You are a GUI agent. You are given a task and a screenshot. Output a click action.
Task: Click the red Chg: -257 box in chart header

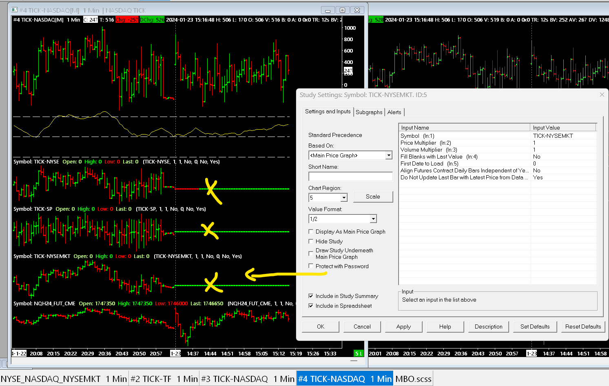coord(127,20)
